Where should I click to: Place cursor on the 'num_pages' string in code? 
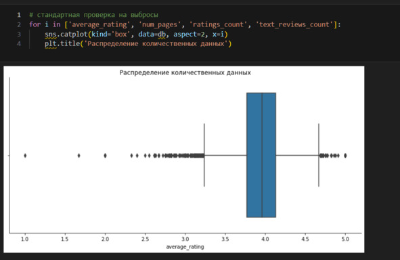coord(160,24)
